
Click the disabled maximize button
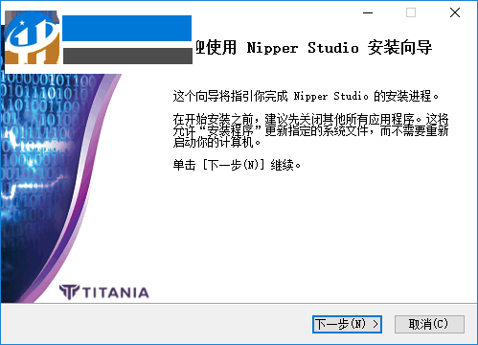[411, 12]
